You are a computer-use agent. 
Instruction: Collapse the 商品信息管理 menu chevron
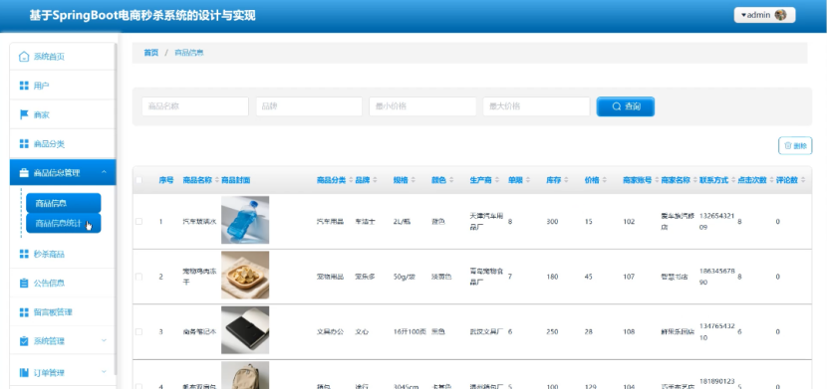click(104, 172)
